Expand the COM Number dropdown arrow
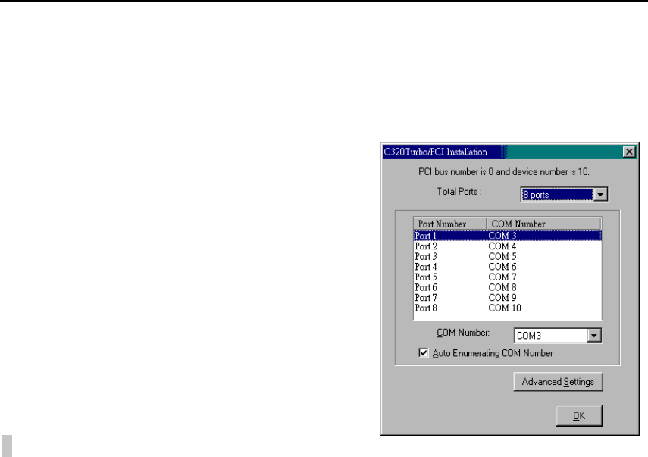This screenshot has height=457, width=648. (594, 336)
